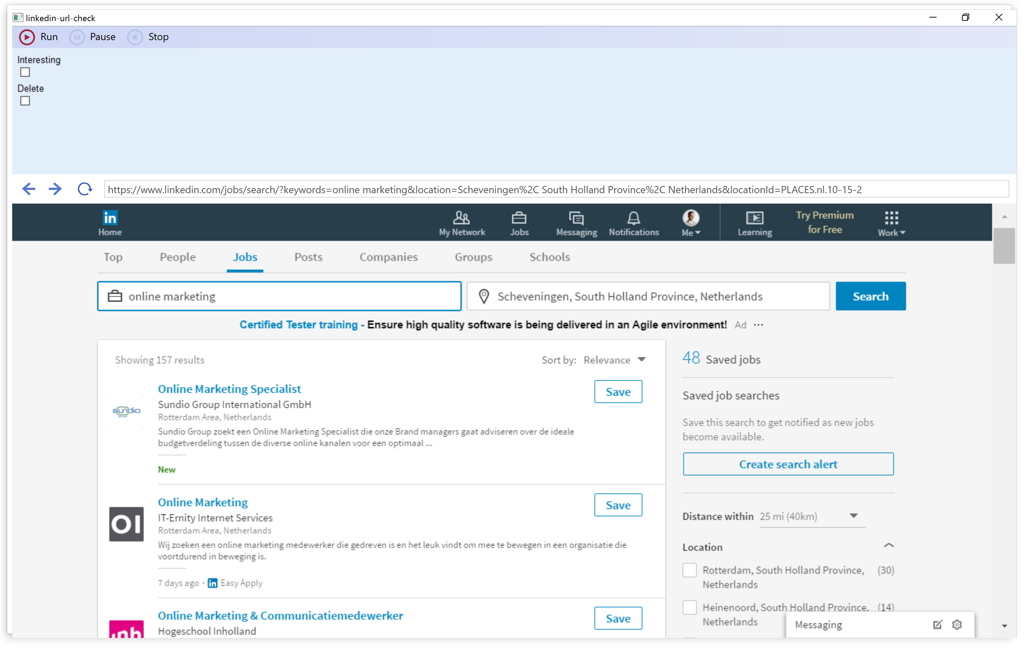The height and width of the screenshot is (653, 1029).
Task: Click the Run play icon
Action: point(27,37)
